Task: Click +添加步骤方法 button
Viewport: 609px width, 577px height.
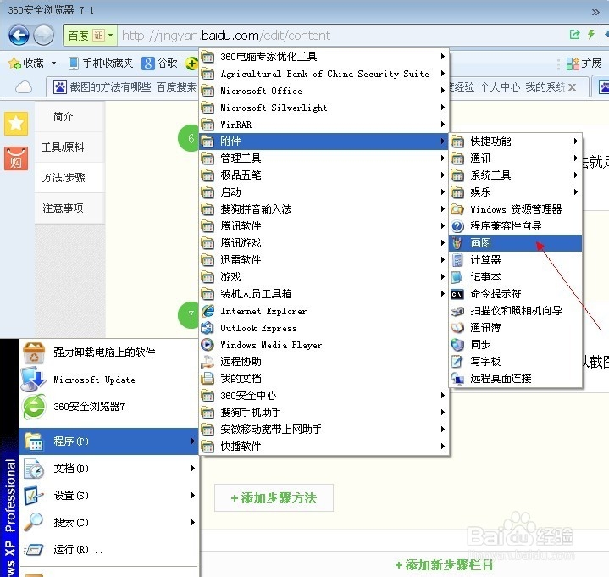Action: pos(274,497)
